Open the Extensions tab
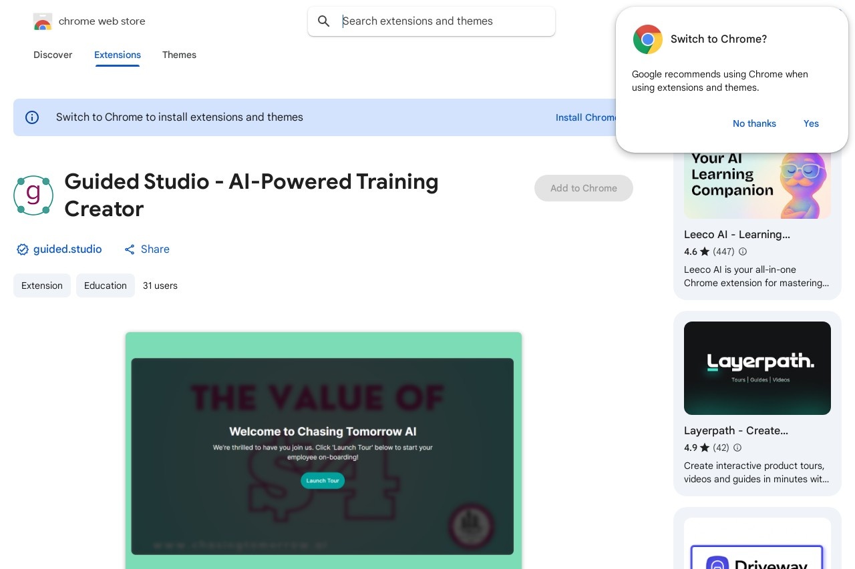This screenshot has width=855, height=569. coord(118,55)
